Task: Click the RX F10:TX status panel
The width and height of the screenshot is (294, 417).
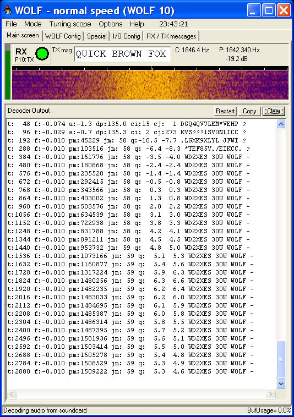Action: tap(32, 54)
